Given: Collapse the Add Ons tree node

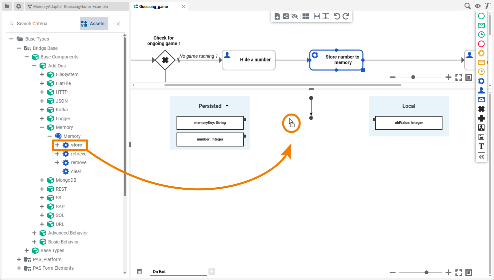Looking at the screenshot, I should tap(34, 66).
